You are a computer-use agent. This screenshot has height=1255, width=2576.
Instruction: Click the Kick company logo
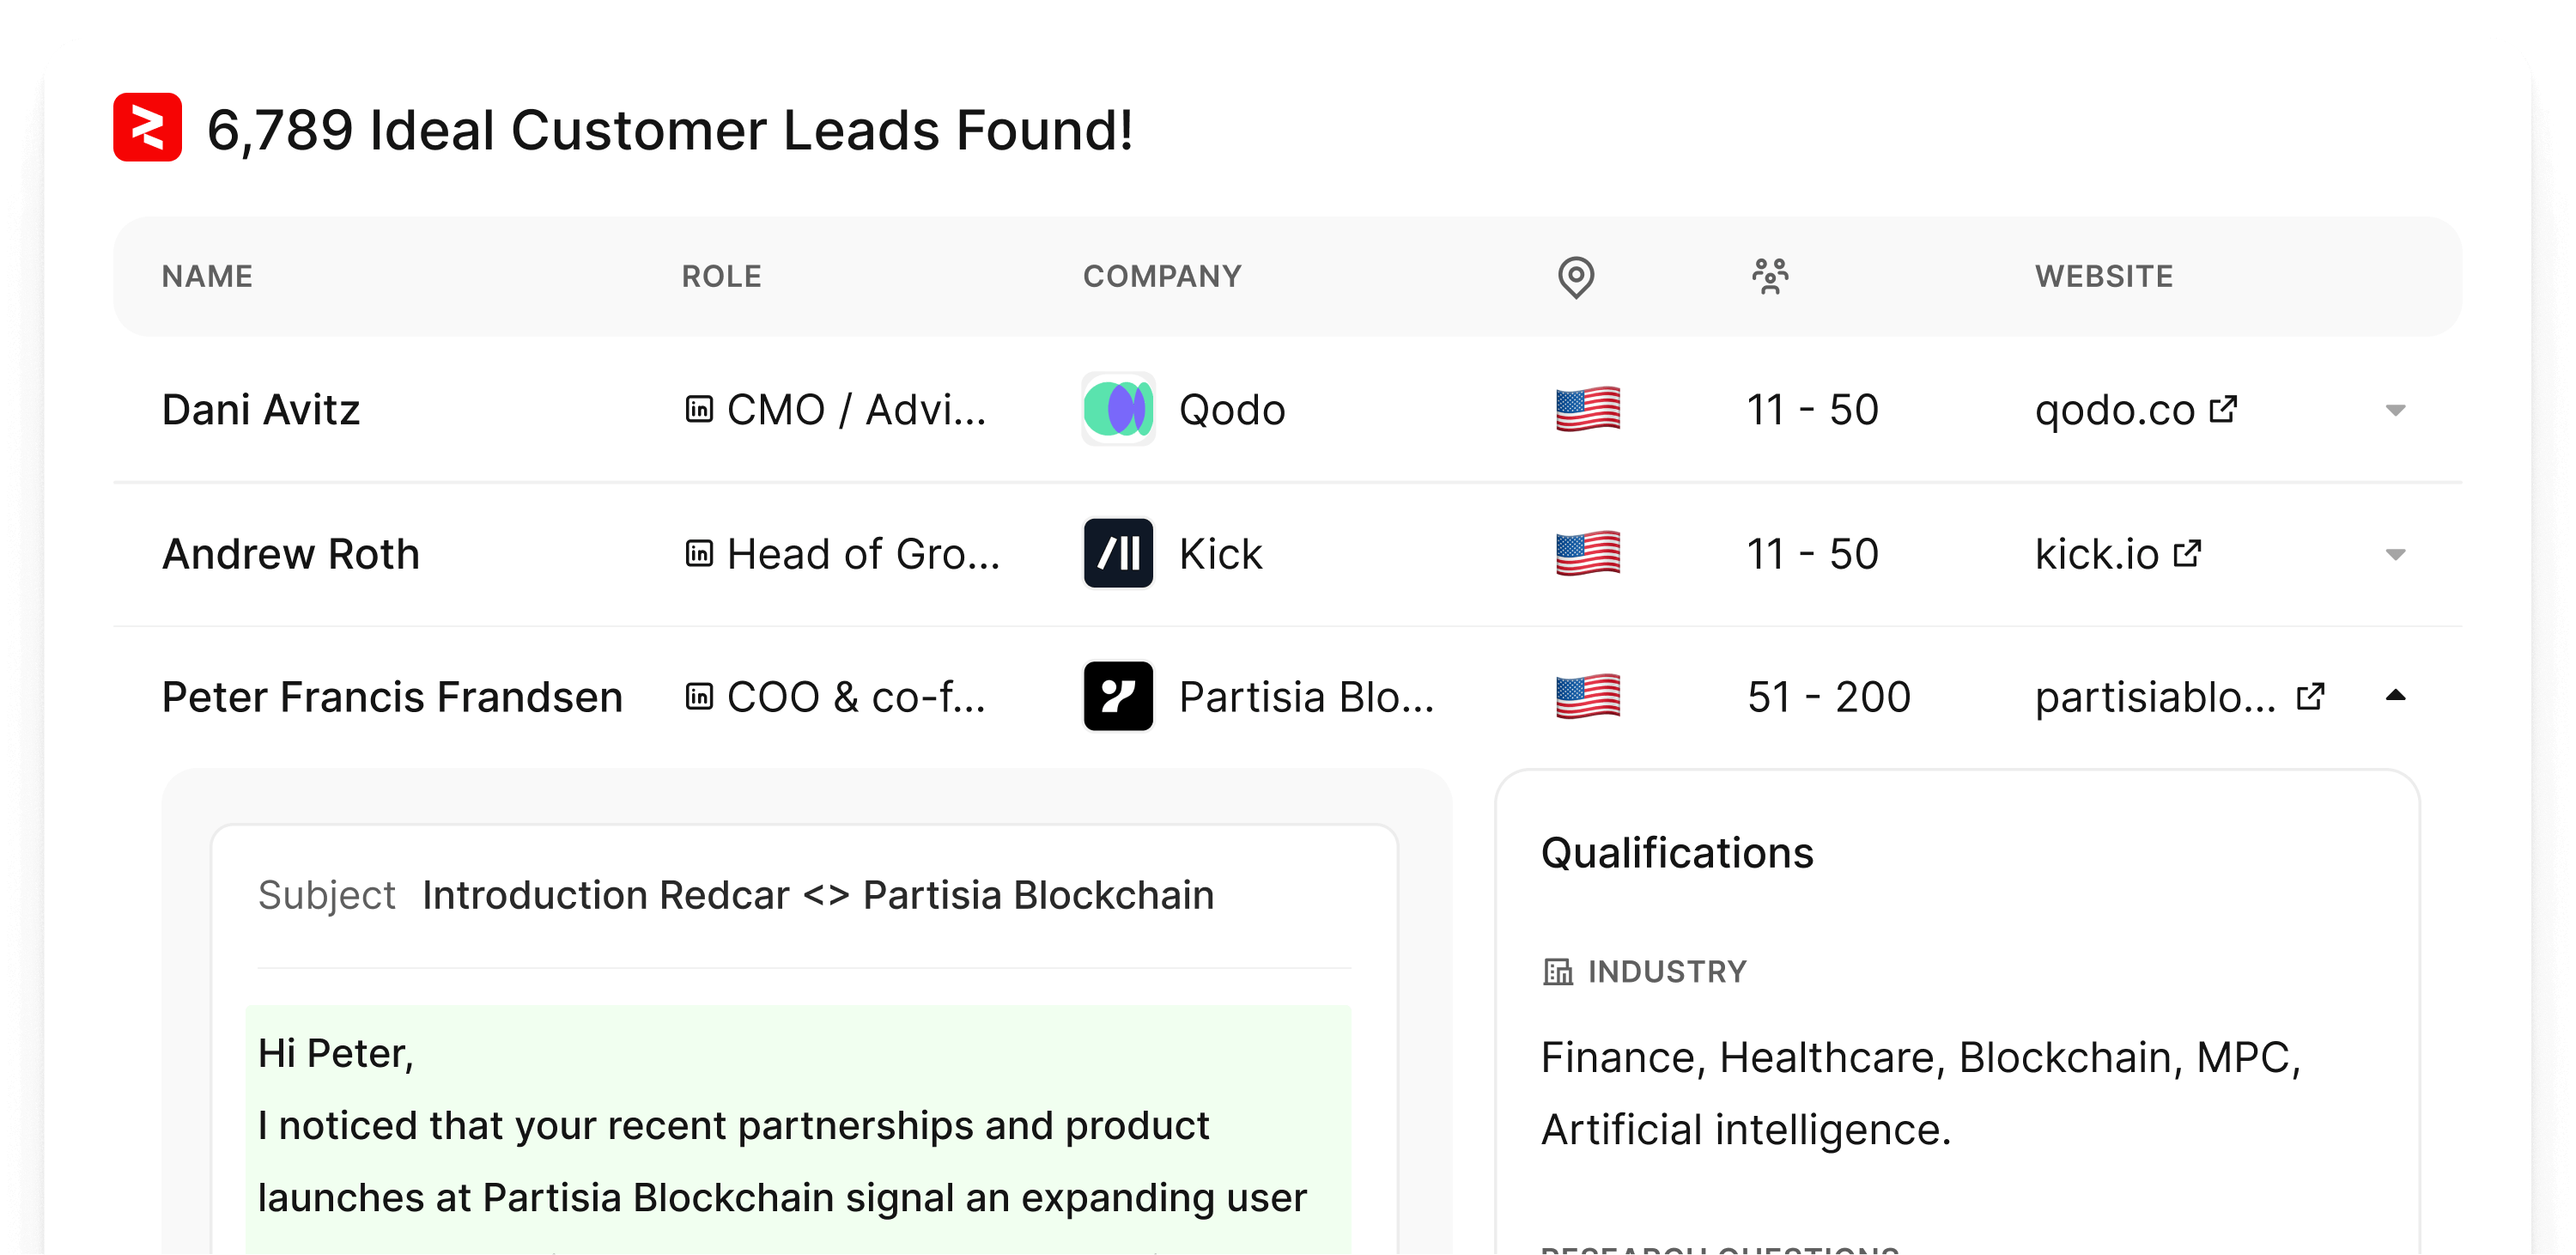point(1118,554)
